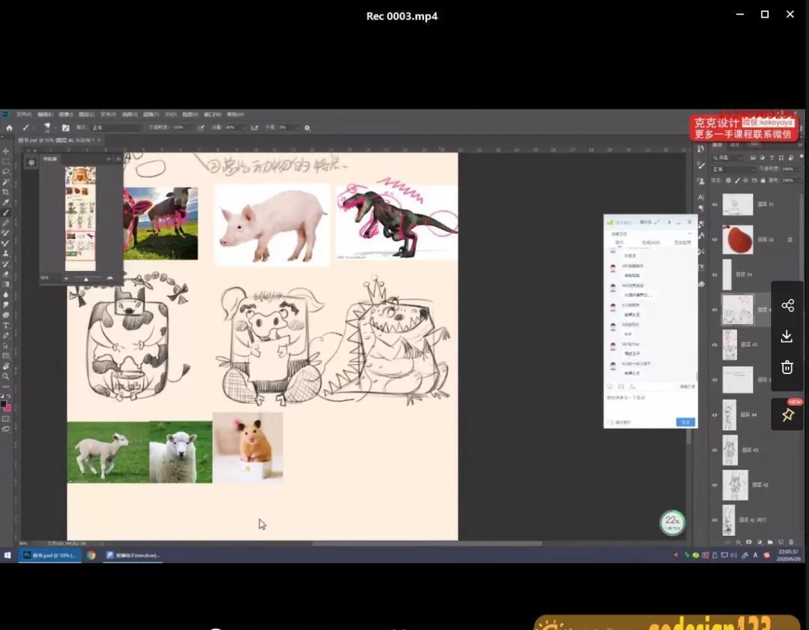Pick the Type tool in the toolbox

[x=6, y=325]
